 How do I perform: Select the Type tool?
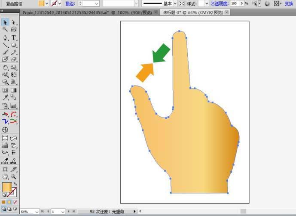tap(14, 37)
